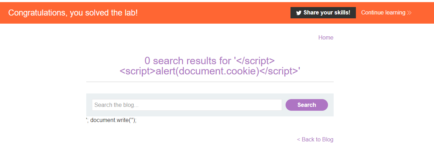Viewport: 434px width, 158px height.
Task: Click the orange banner background area
Action: point(212,13)
